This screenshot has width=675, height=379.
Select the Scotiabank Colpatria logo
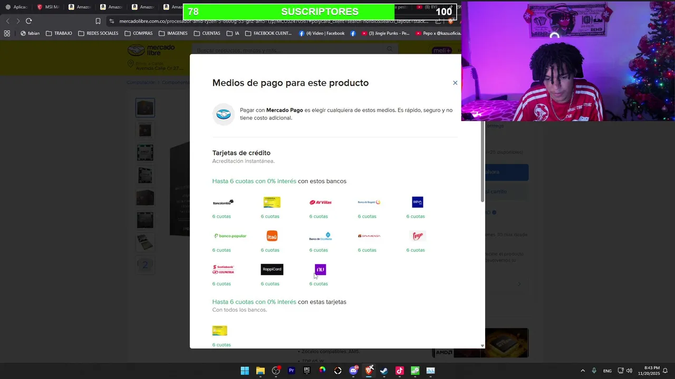point(223,270)
